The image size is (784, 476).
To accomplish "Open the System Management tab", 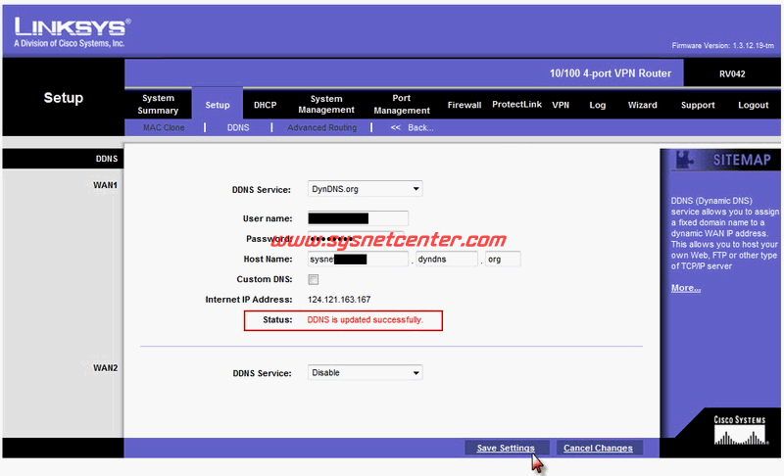I will tap(326, 105).
